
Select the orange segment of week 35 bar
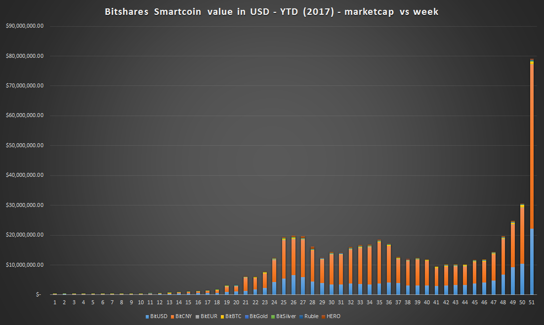[x=379, y=263]
